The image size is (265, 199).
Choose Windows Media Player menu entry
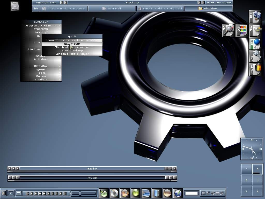[x=72, y=54]
